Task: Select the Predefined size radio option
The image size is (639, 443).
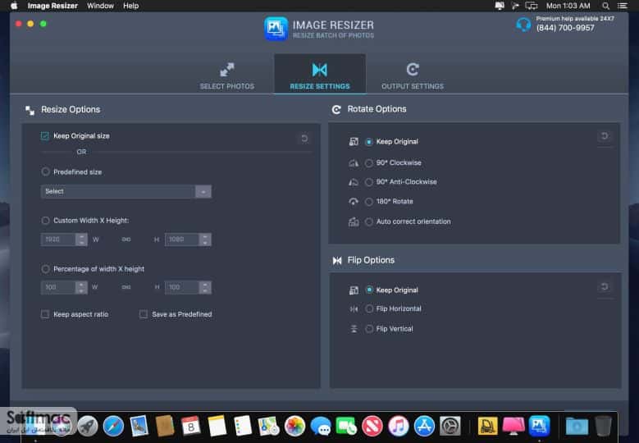Action: 45,171
